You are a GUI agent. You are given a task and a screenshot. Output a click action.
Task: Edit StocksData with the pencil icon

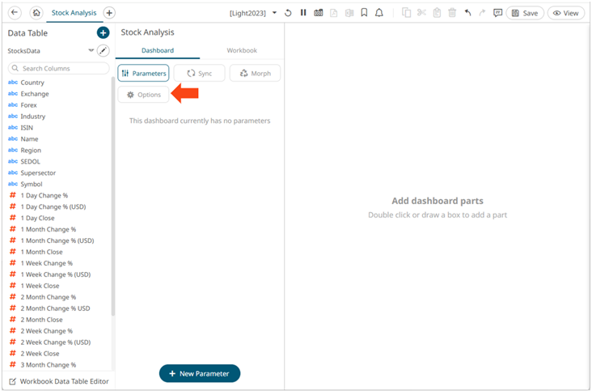point(103,51)
